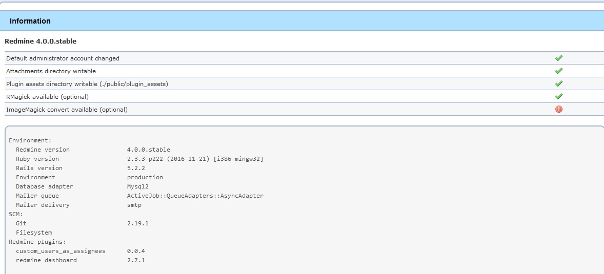Screen dimensions: 604x274
Task: Click the red warning icon for ImageMagick convert
Action: click(558, 109)
